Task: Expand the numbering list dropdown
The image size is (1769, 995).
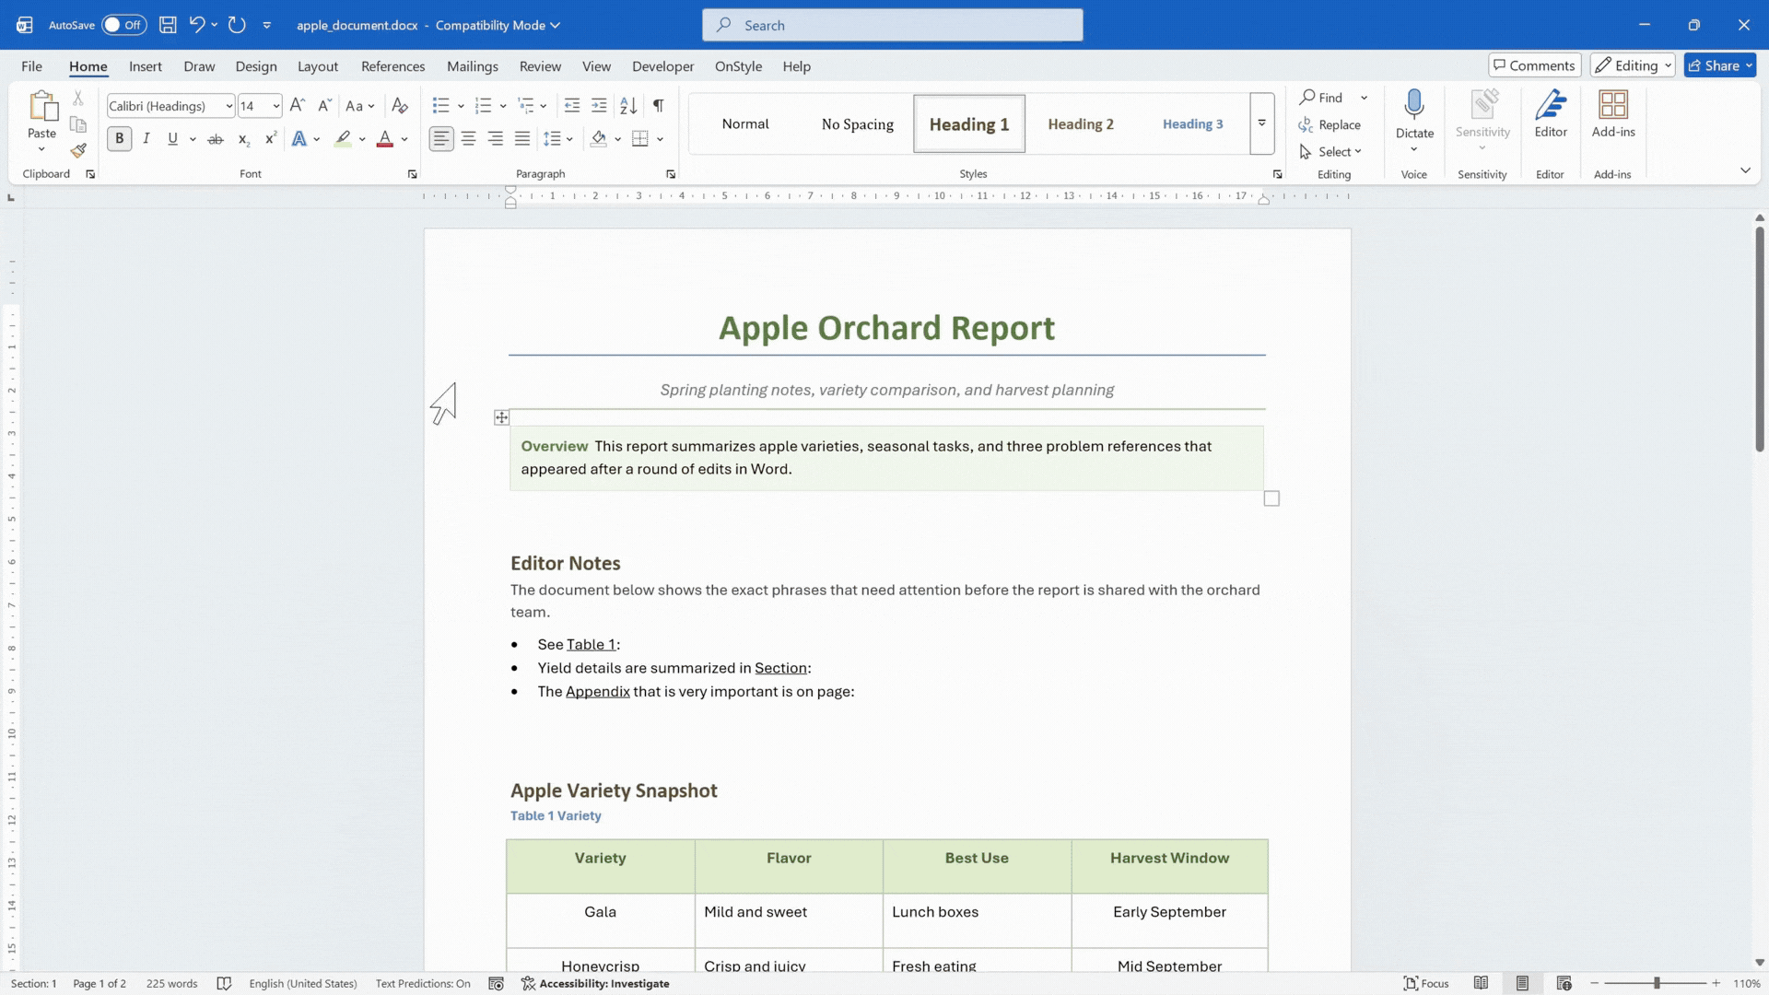Action: pyautogui.click(x=503, y=106)
